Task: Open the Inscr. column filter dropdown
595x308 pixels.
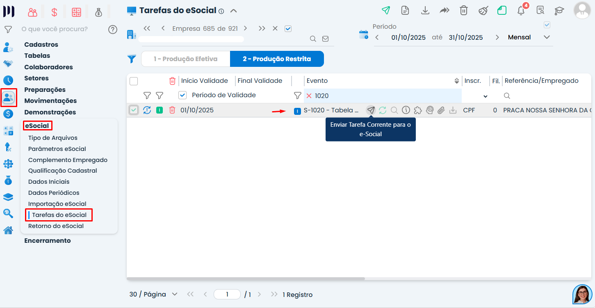Action: point(486,96)
